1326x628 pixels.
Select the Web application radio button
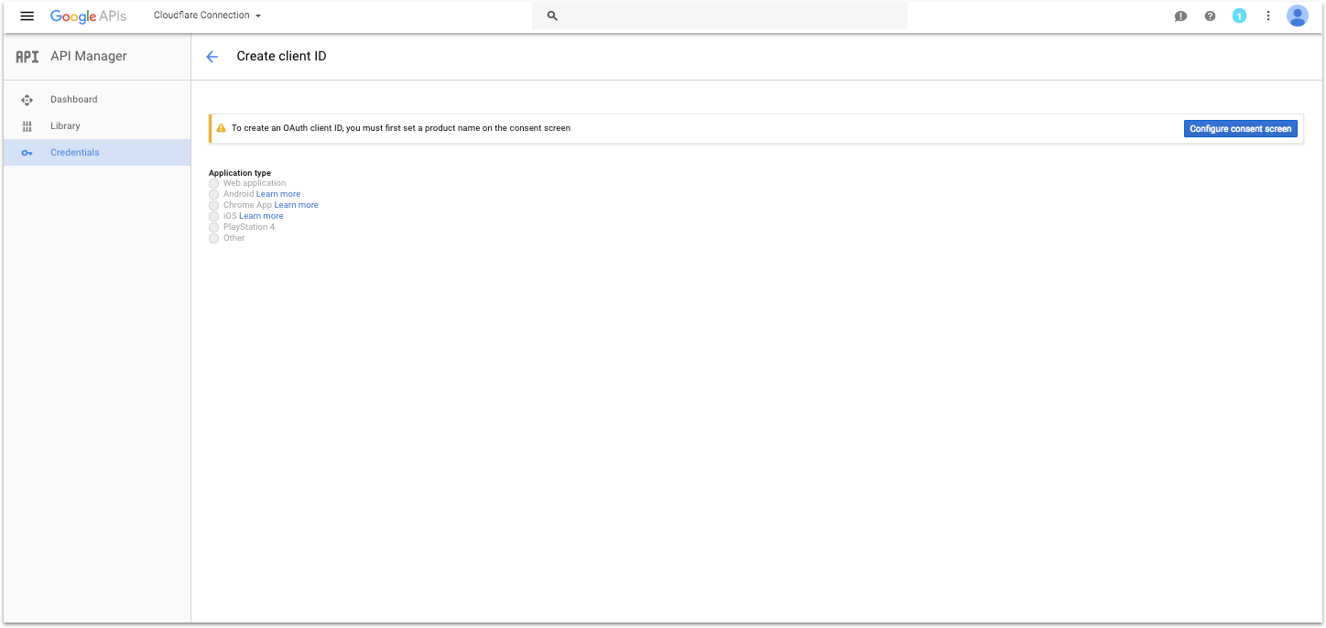click(x=213, y=183)
